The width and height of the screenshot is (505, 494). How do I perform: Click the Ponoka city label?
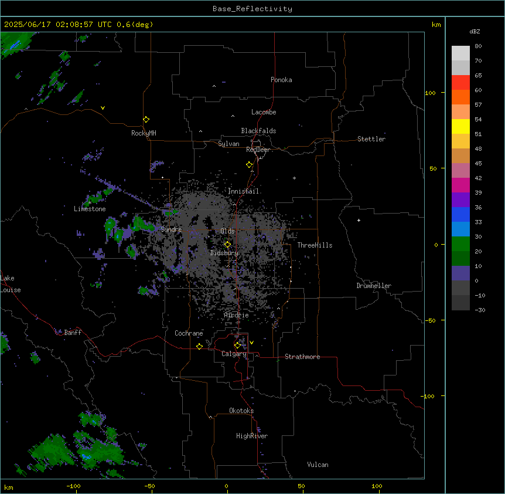coord(281,80)
